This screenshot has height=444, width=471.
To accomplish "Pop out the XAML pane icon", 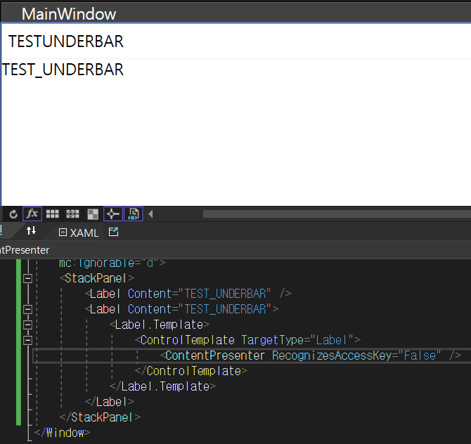I will pos(114,232).
